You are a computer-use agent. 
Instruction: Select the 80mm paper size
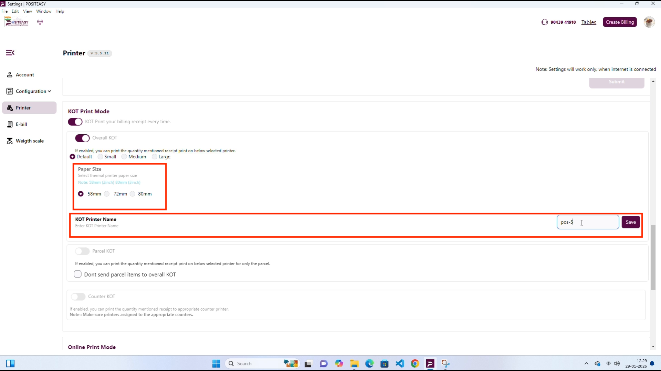click(133, 194)
